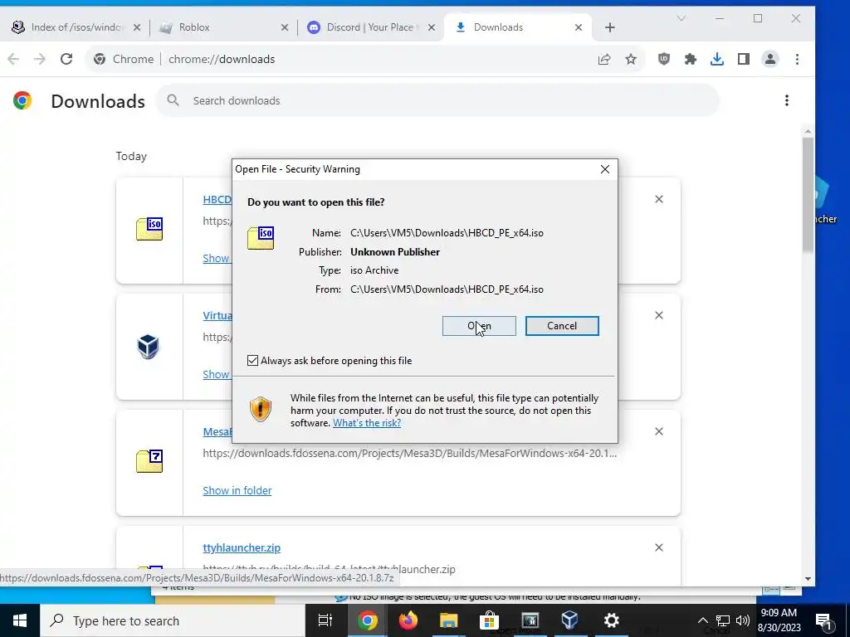Remove the Mesa download entry from list
The width and height of the screenshot is (850, 637).
tap(658, 431)
